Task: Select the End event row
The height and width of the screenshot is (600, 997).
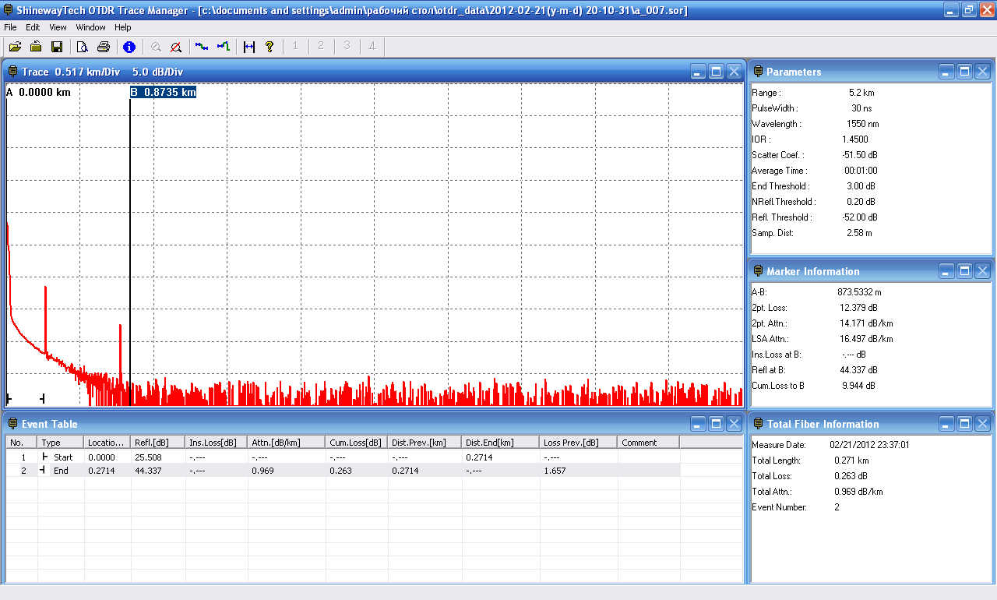Action: [x=62, y=471]
